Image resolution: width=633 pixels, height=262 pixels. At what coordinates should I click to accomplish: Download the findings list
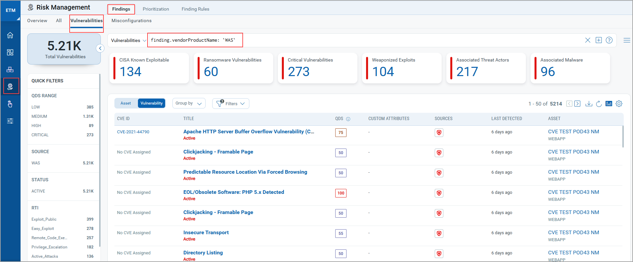click(589, 104)
